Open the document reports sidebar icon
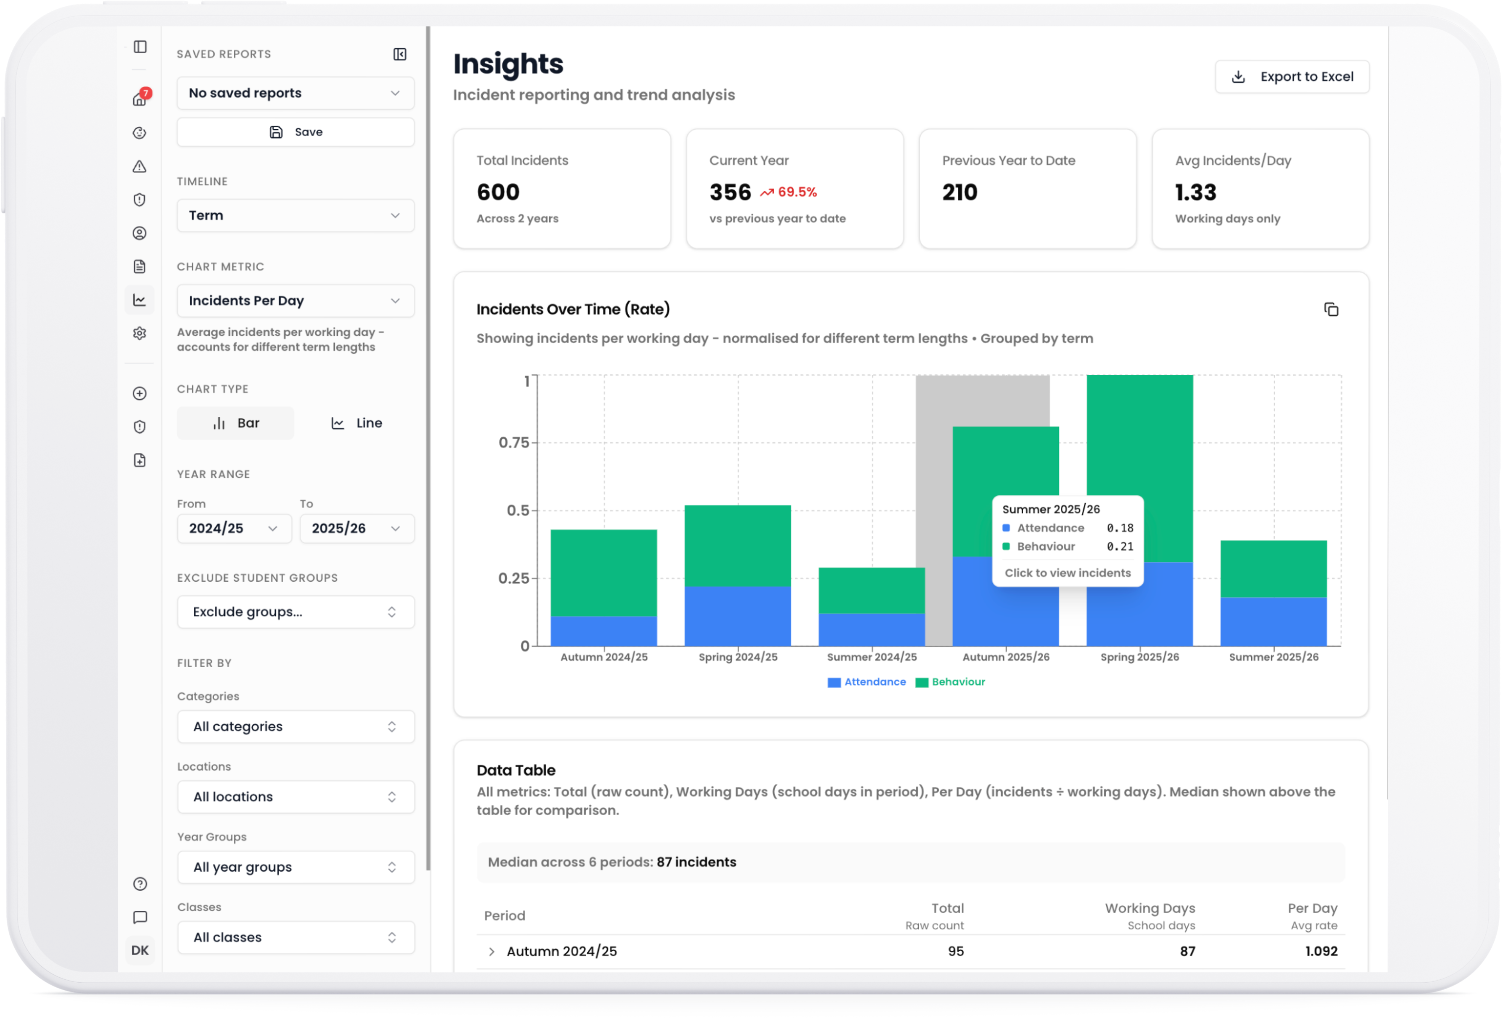This screenshot has height=1018, width=1503. click(140, 266)
